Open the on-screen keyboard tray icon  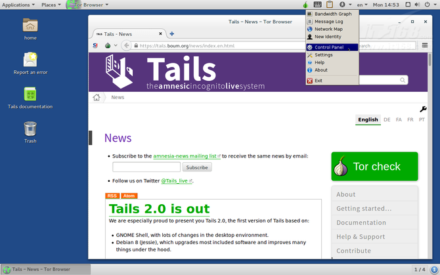click(318, 5)
